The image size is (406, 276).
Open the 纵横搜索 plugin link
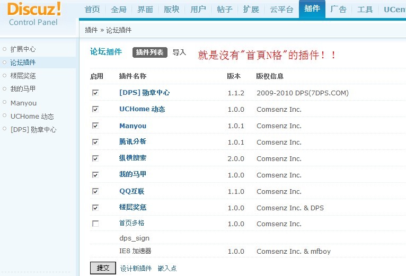pos(133,158)
